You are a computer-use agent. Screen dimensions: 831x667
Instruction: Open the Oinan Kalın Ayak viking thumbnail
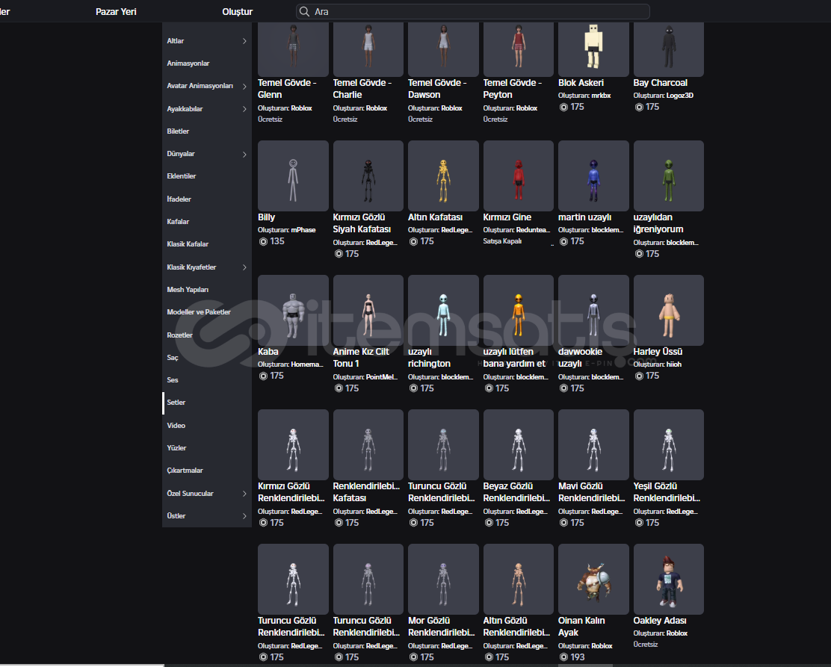(593, 580)
